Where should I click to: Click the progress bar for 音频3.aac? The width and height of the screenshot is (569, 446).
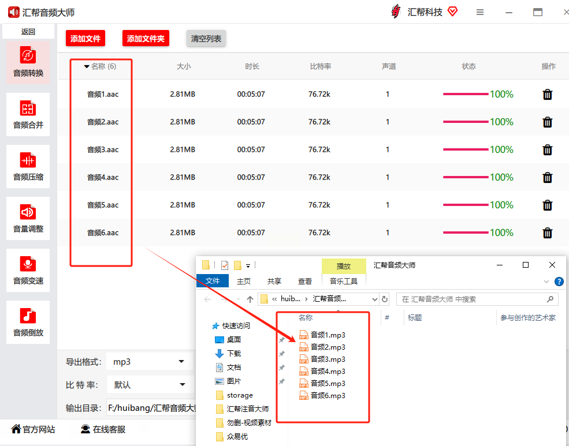(466, 149)
